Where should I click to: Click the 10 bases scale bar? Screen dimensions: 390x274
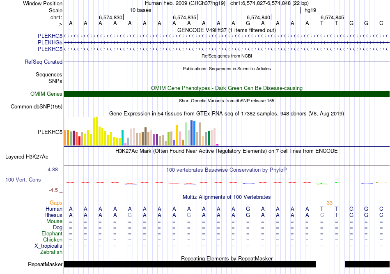pos(227,10)
